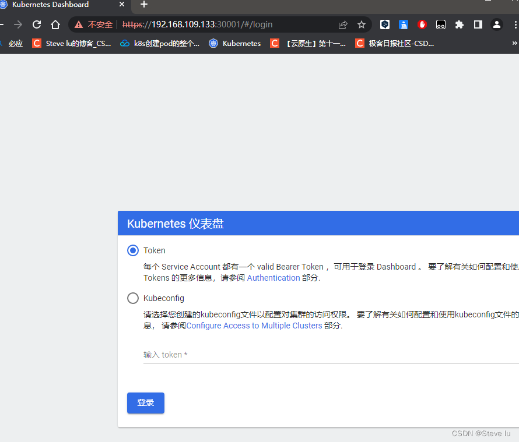Expand the hidden bookmarks chevron
The width and height of the screenshot is (519, 442).
pos(514,43)
